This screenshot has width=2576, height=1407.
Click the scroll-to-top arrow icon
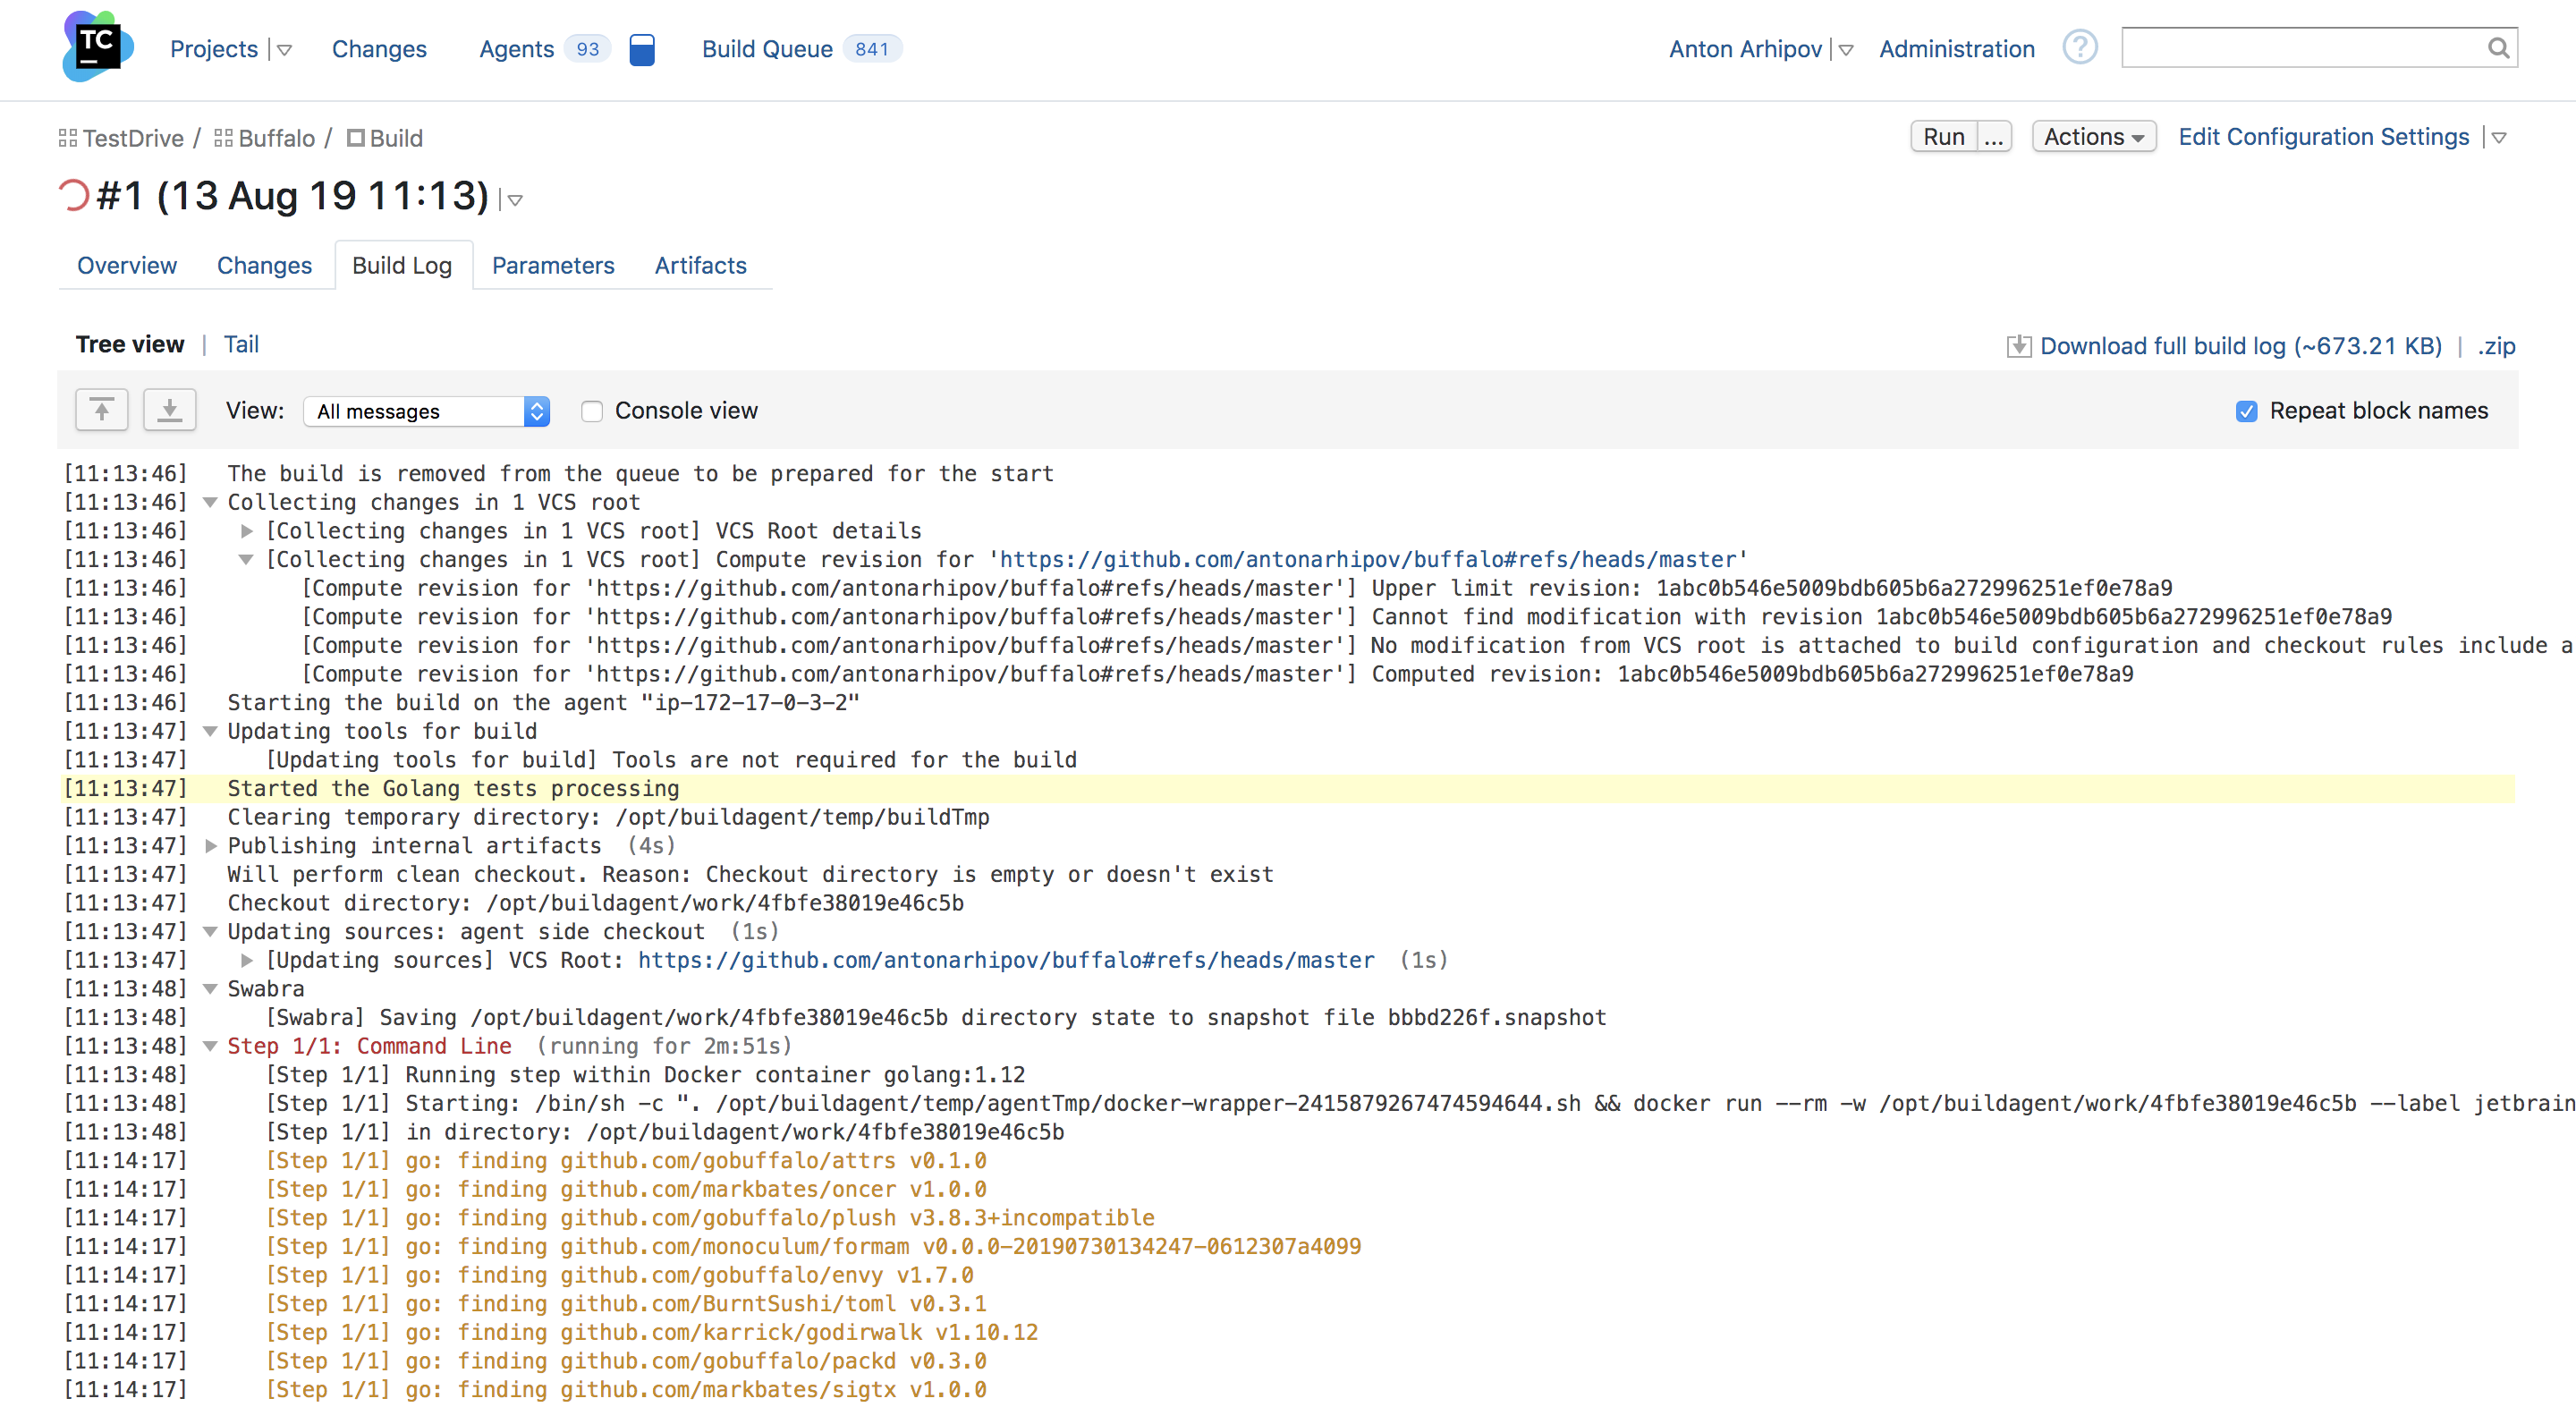(x=102, y=409)
